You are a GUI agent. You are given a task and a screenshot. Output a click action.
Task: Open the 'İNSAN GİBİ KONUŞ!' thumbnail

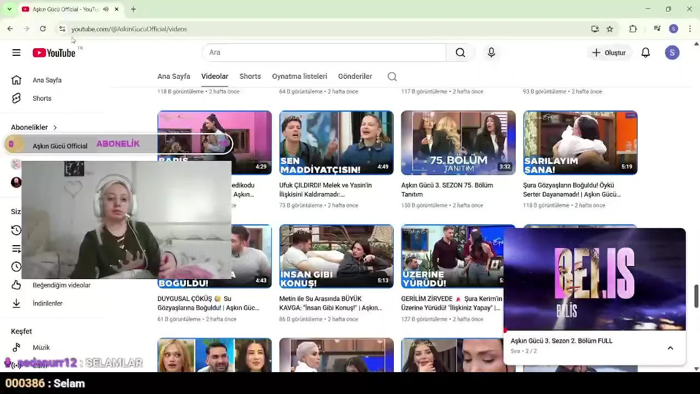(336, 257)
